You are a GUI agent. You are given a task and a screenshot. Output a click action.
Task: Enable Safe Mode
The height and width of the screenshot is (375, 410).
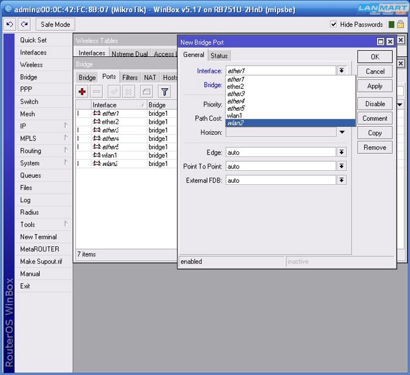click(x=55, y=25)
